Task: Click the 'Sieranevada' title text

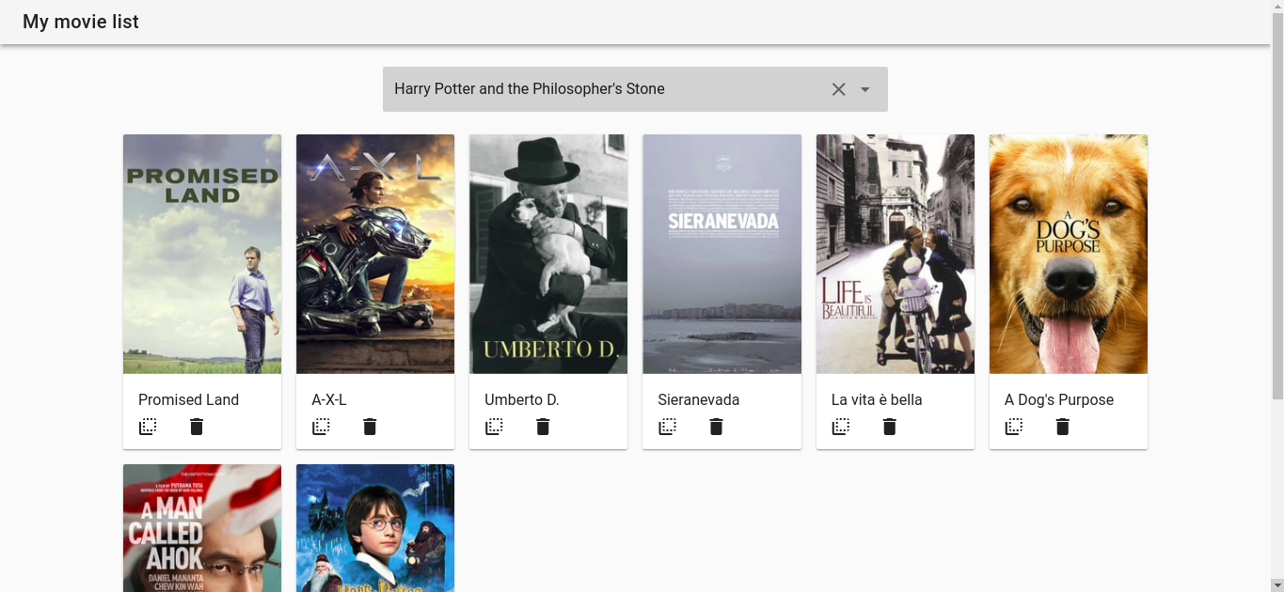Action: tap(699, 399)
